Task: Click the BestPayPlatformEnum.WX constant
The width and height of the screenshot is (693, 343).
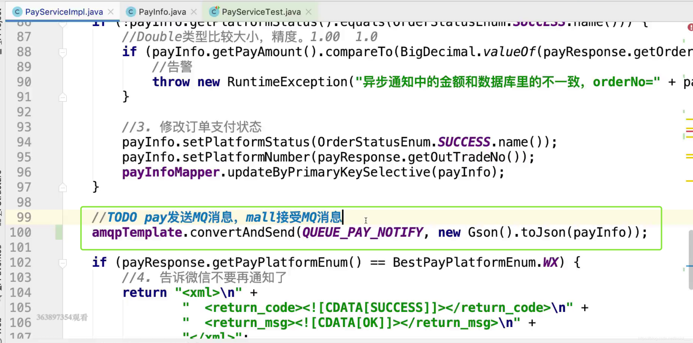Action: [476, 262]
